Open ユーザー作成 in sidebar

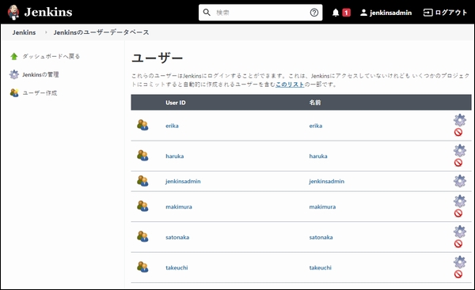40,92
